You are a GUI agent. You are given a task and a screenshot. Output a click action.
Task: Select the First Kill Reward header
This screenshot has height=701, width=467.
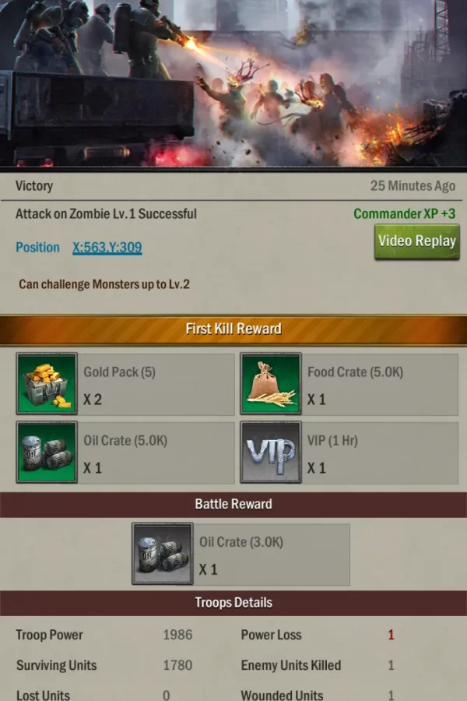(x=233, y=329)
